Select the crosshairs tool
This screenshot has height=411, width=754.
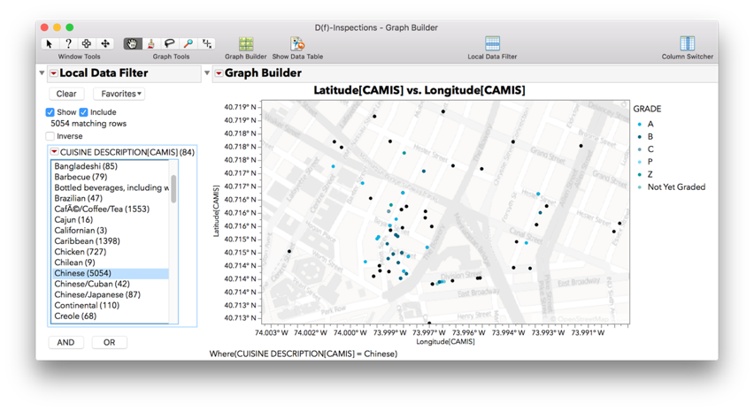pyautogui.click(x=207, y=43)
